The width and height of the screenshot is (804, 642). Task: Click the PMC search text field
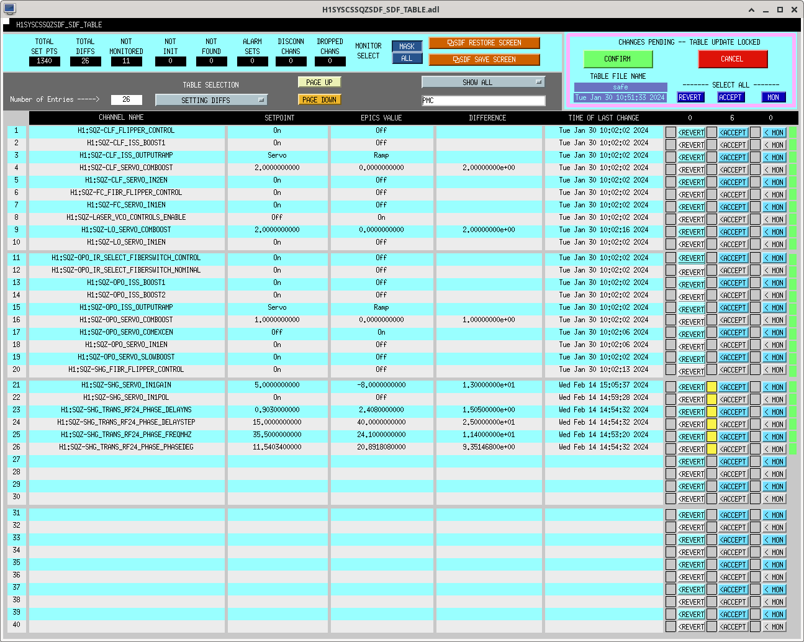[x=483, y=101]
